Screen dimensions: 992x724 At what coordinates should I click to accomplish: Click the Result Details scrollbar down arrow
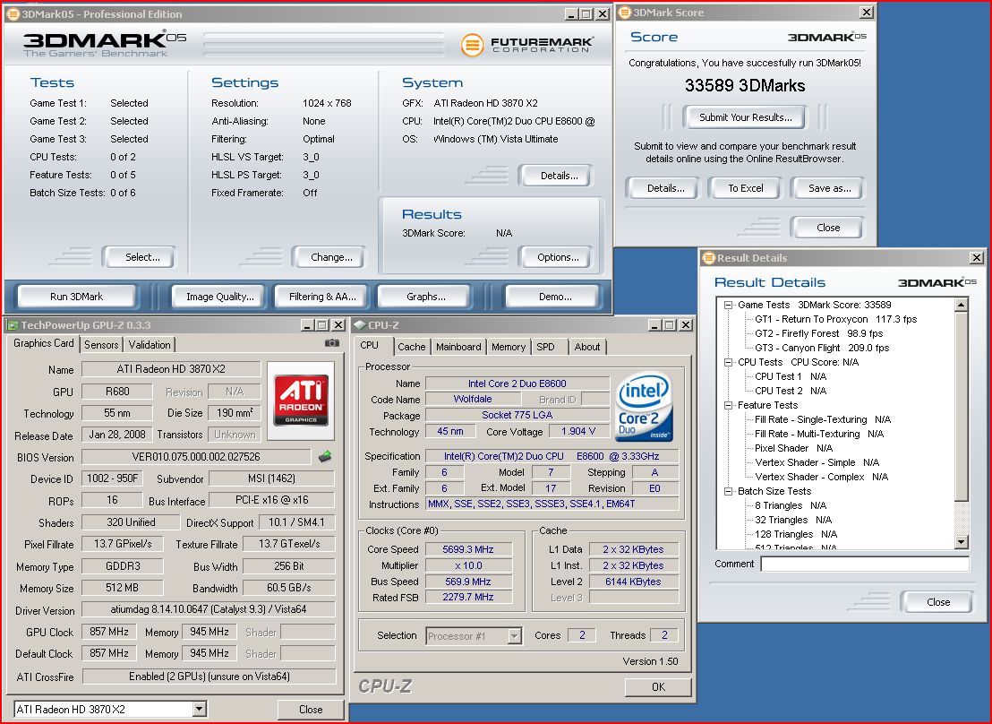click(x=962, y=541)
